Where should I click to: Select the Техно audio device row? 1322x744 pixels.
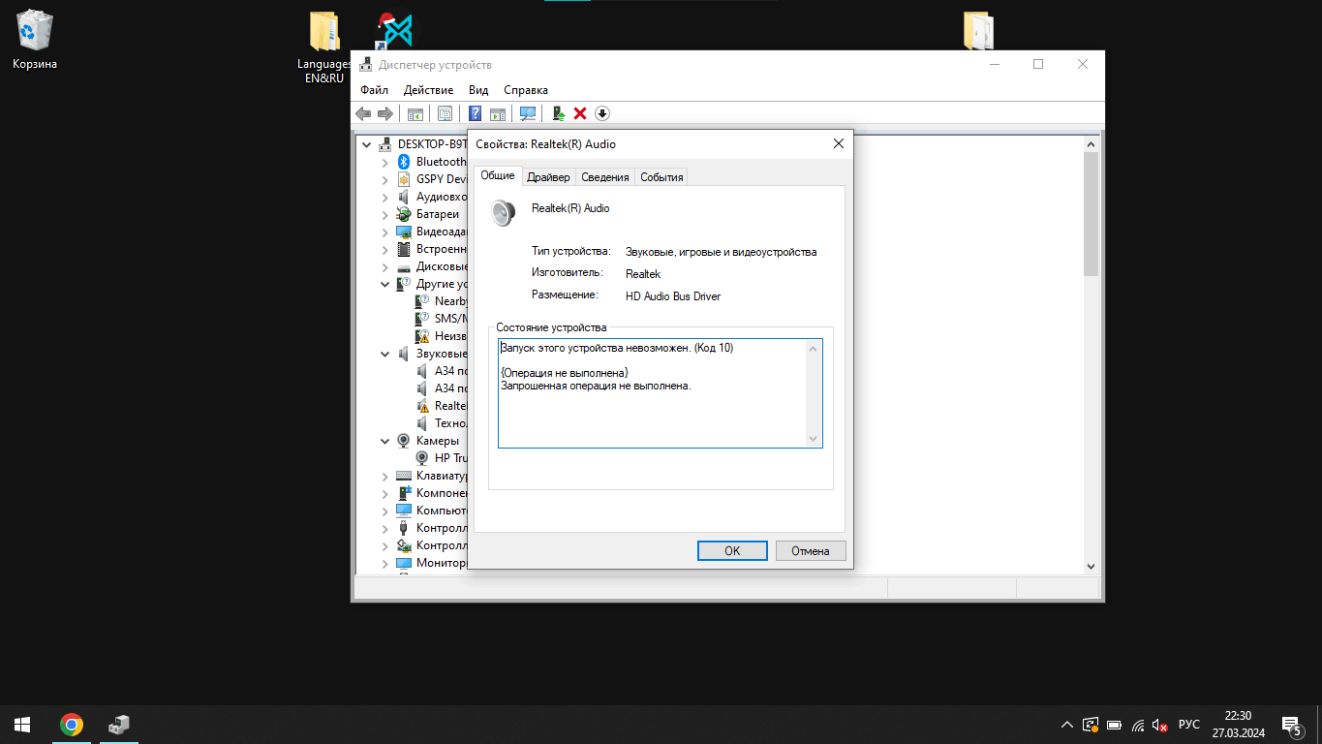coord(441,423)
